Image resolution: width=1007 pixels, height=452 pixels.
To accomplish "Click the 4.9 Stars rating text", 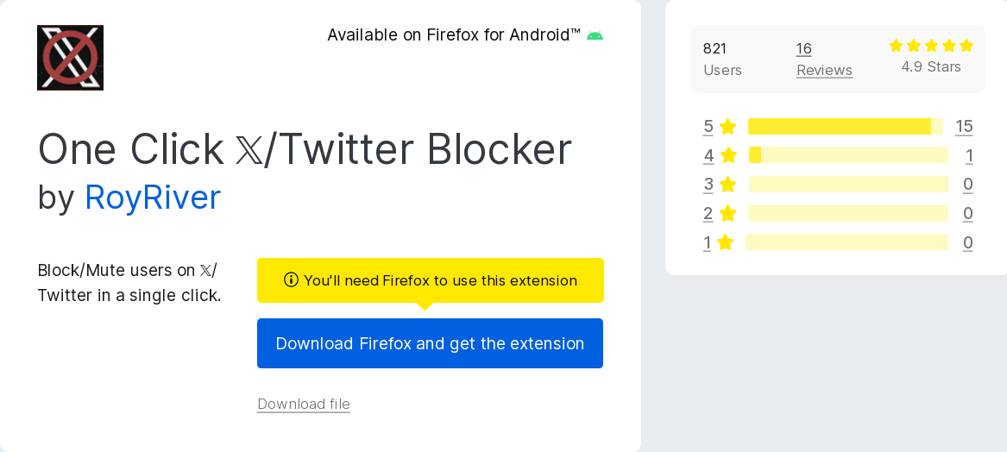I will click(x=931, y=67).
